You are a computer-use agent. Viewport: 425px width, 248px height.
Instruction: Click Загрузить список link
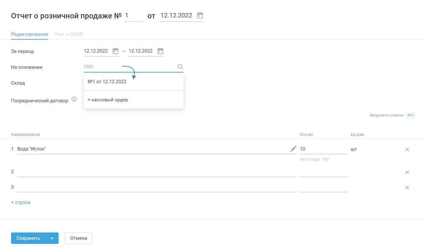point(386,115)
